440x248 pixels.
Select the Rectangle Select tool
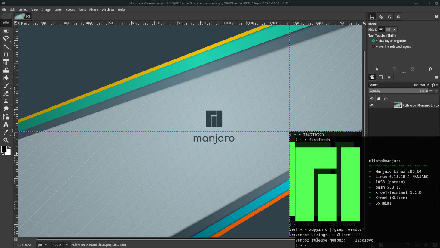tap(6, 31)
